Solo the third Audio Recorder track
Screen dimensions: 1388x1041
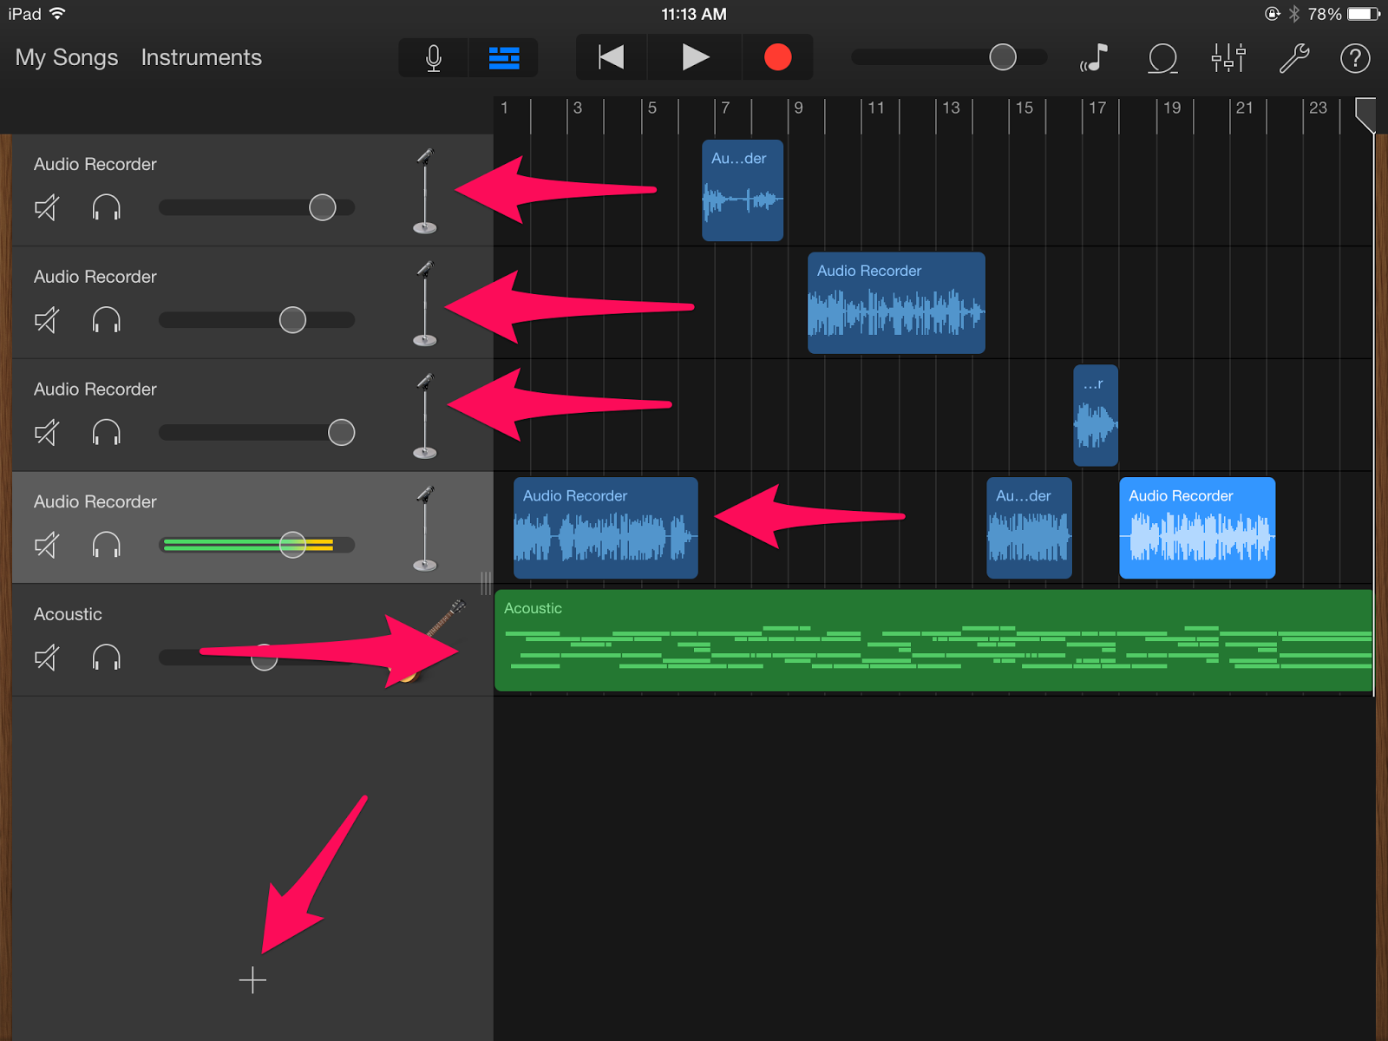pyautogui.click(x=107, y=432)
